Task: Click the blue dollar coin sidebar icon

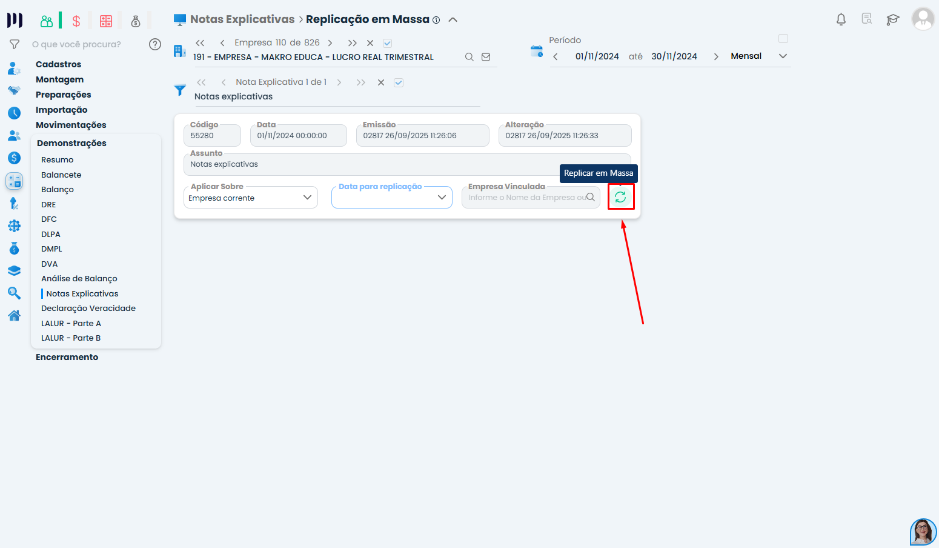Action: pos(15,158)
